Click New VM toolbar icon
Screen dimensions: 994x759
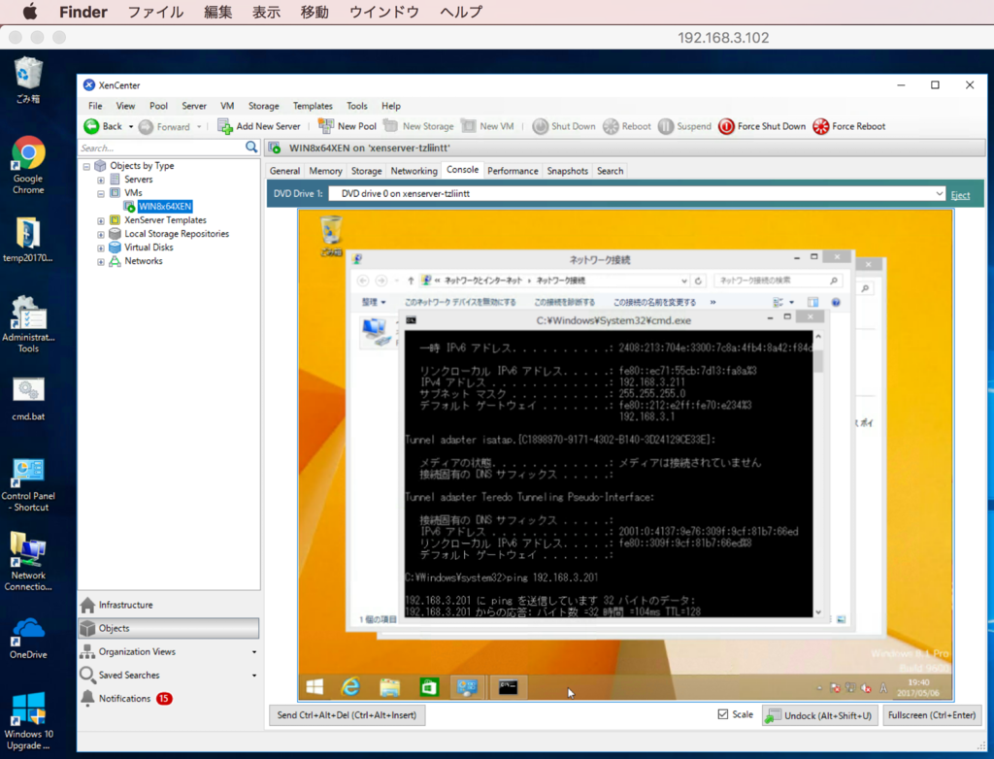(469, 125)
